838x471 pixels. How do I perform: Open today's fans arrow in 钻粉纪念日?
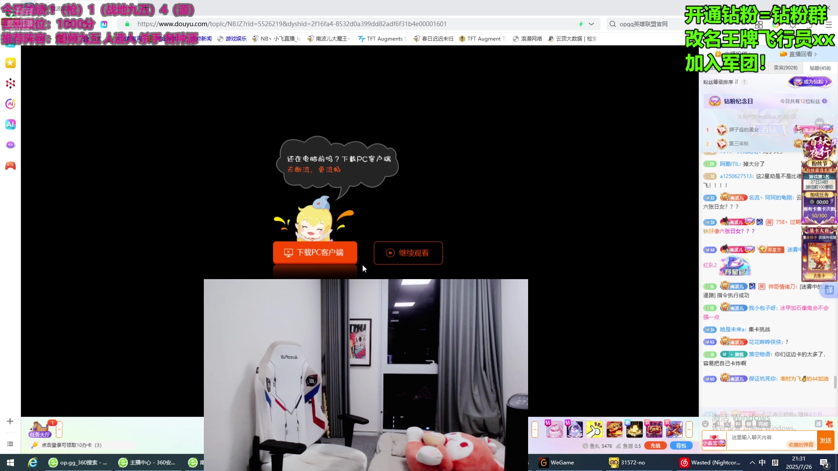(824, 101)
